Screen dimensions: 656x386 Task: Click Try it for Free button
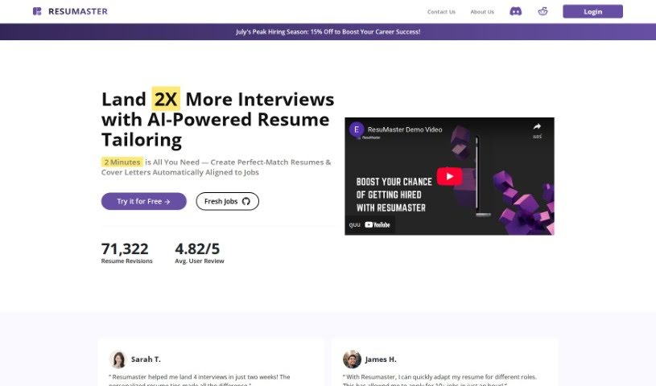pos(144,201)
